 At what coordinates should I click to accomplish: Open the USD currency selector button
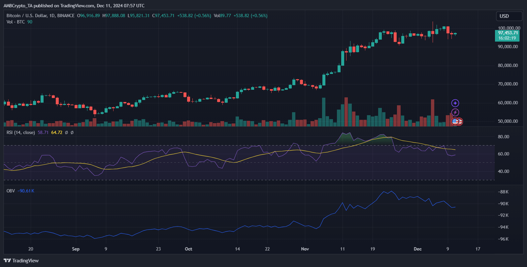509,16
